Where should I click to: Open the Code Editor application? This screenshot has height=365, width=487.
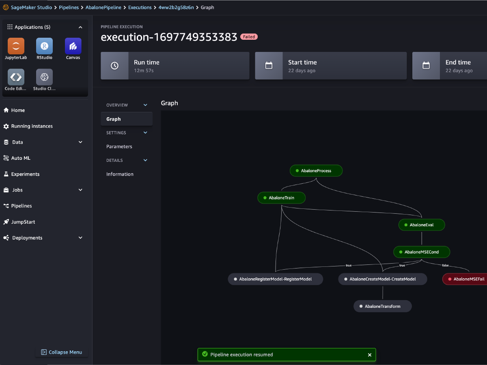pyautogui.click(x=15, y=77)
